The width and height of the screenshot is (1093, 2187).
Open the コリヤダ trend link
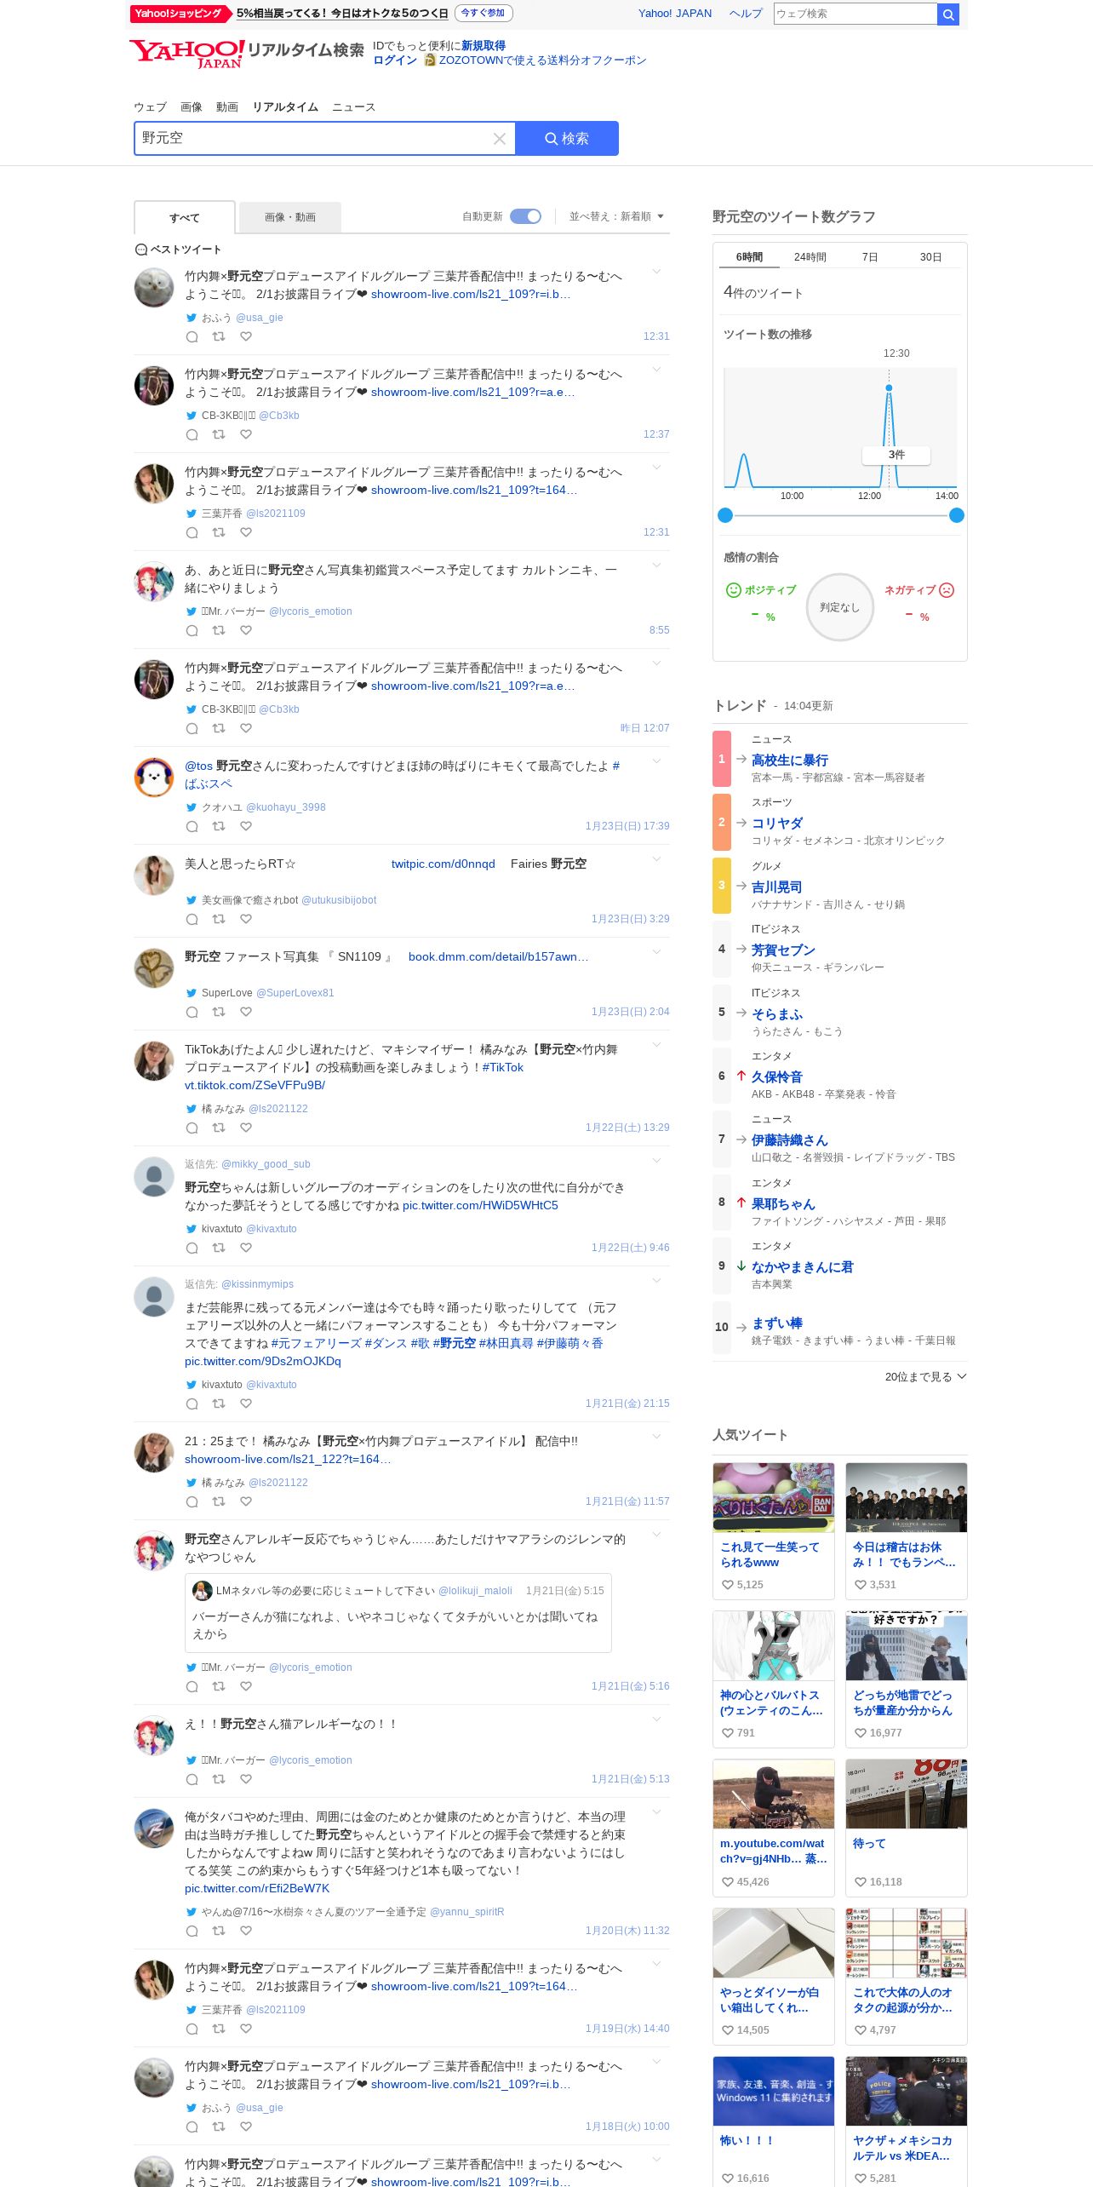776,823
